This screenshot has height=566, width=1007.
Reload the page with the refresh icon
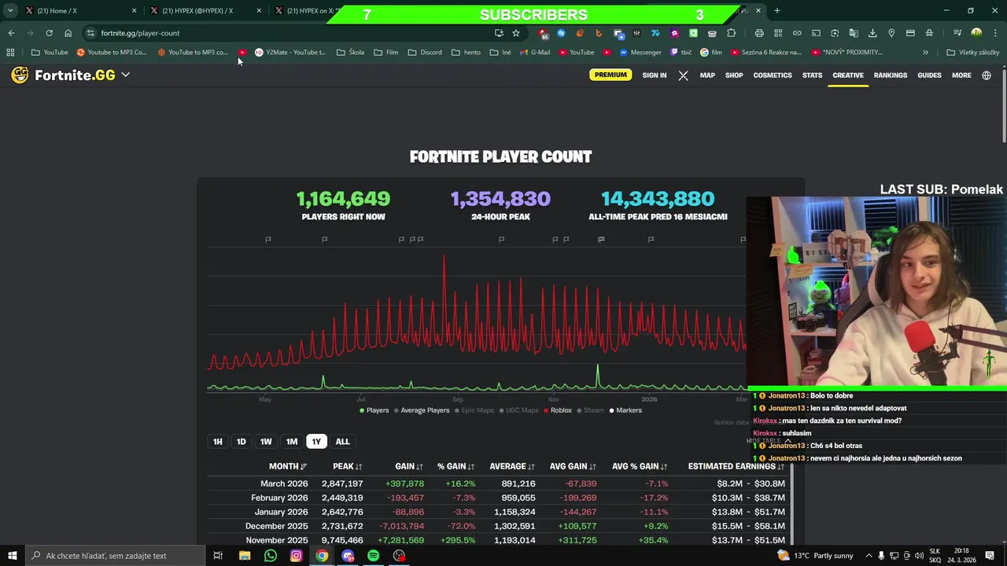pos(49,33)
